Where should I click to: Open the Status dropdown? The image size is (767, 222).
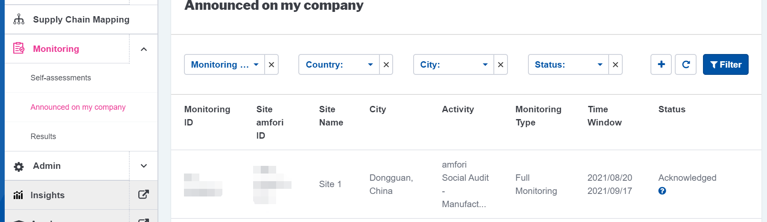(x=568, y=65)
